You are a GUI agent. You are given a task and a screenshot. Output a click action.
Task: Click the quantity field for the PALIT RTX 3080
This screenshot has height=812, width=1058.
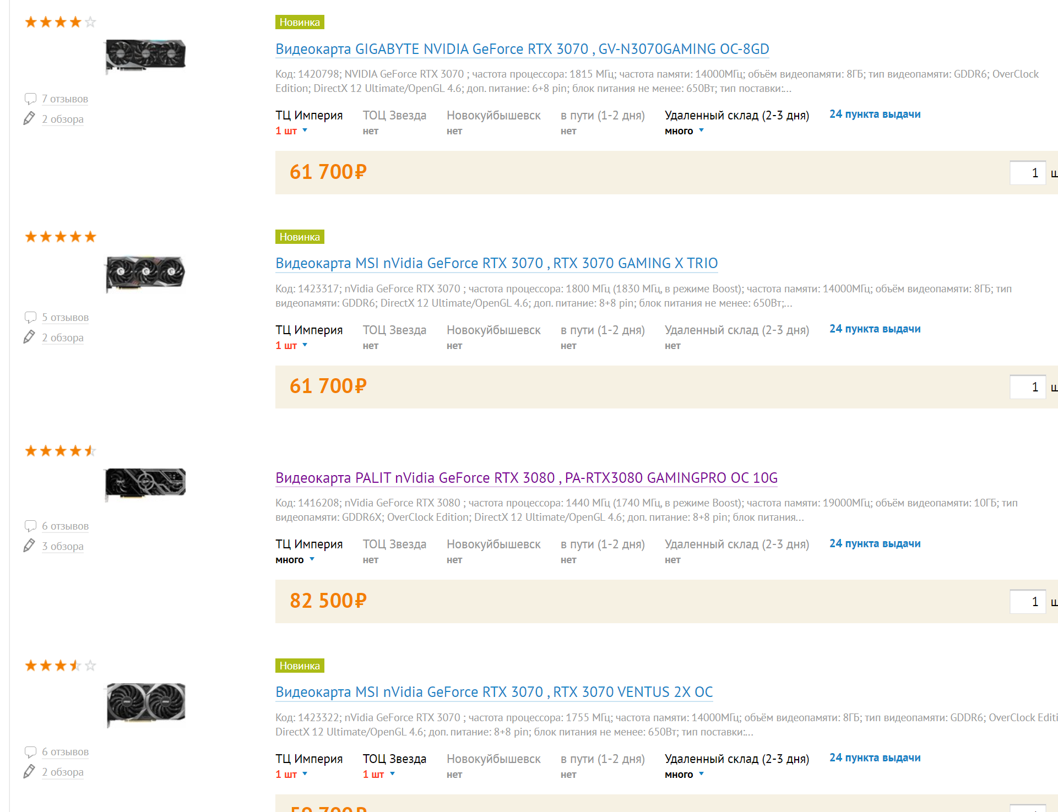tap(1028, 602)
